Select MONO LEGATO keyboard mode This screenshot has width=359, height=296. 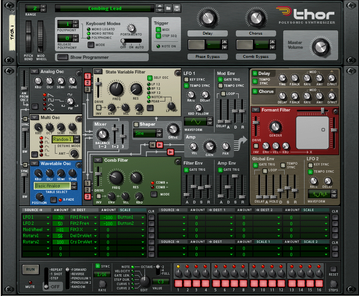[89, 29]
